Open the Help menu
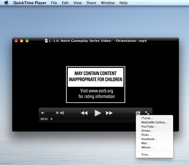The width and height of the screenshot is (189, 165). point(123,3)
